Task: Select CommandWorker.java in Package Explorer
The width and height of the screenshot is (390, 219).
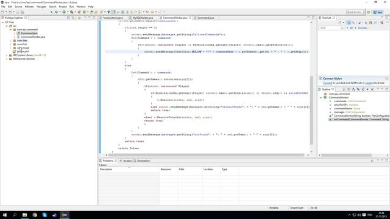Action: [x=32, y=36]
